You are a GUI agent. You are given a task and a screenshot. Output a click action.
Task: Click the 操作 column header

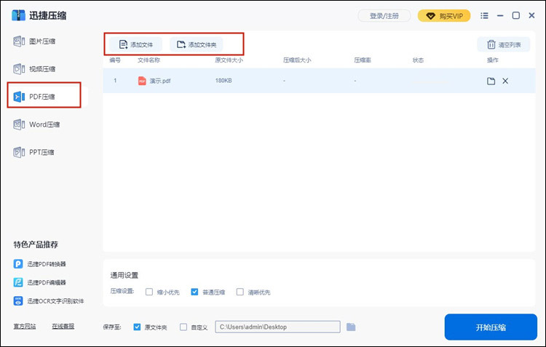point(492,60)
